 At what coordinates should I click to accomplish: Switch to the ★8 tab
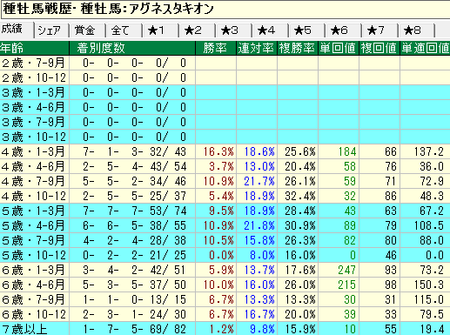pyautogui.click(x=416, y=30)
